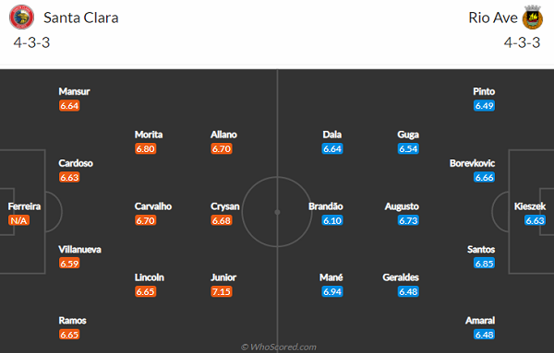Click Augusto's 6.73 rating badge
This screenshot has height=353, width=554.
pyautogui.click(x=408, y=220)
